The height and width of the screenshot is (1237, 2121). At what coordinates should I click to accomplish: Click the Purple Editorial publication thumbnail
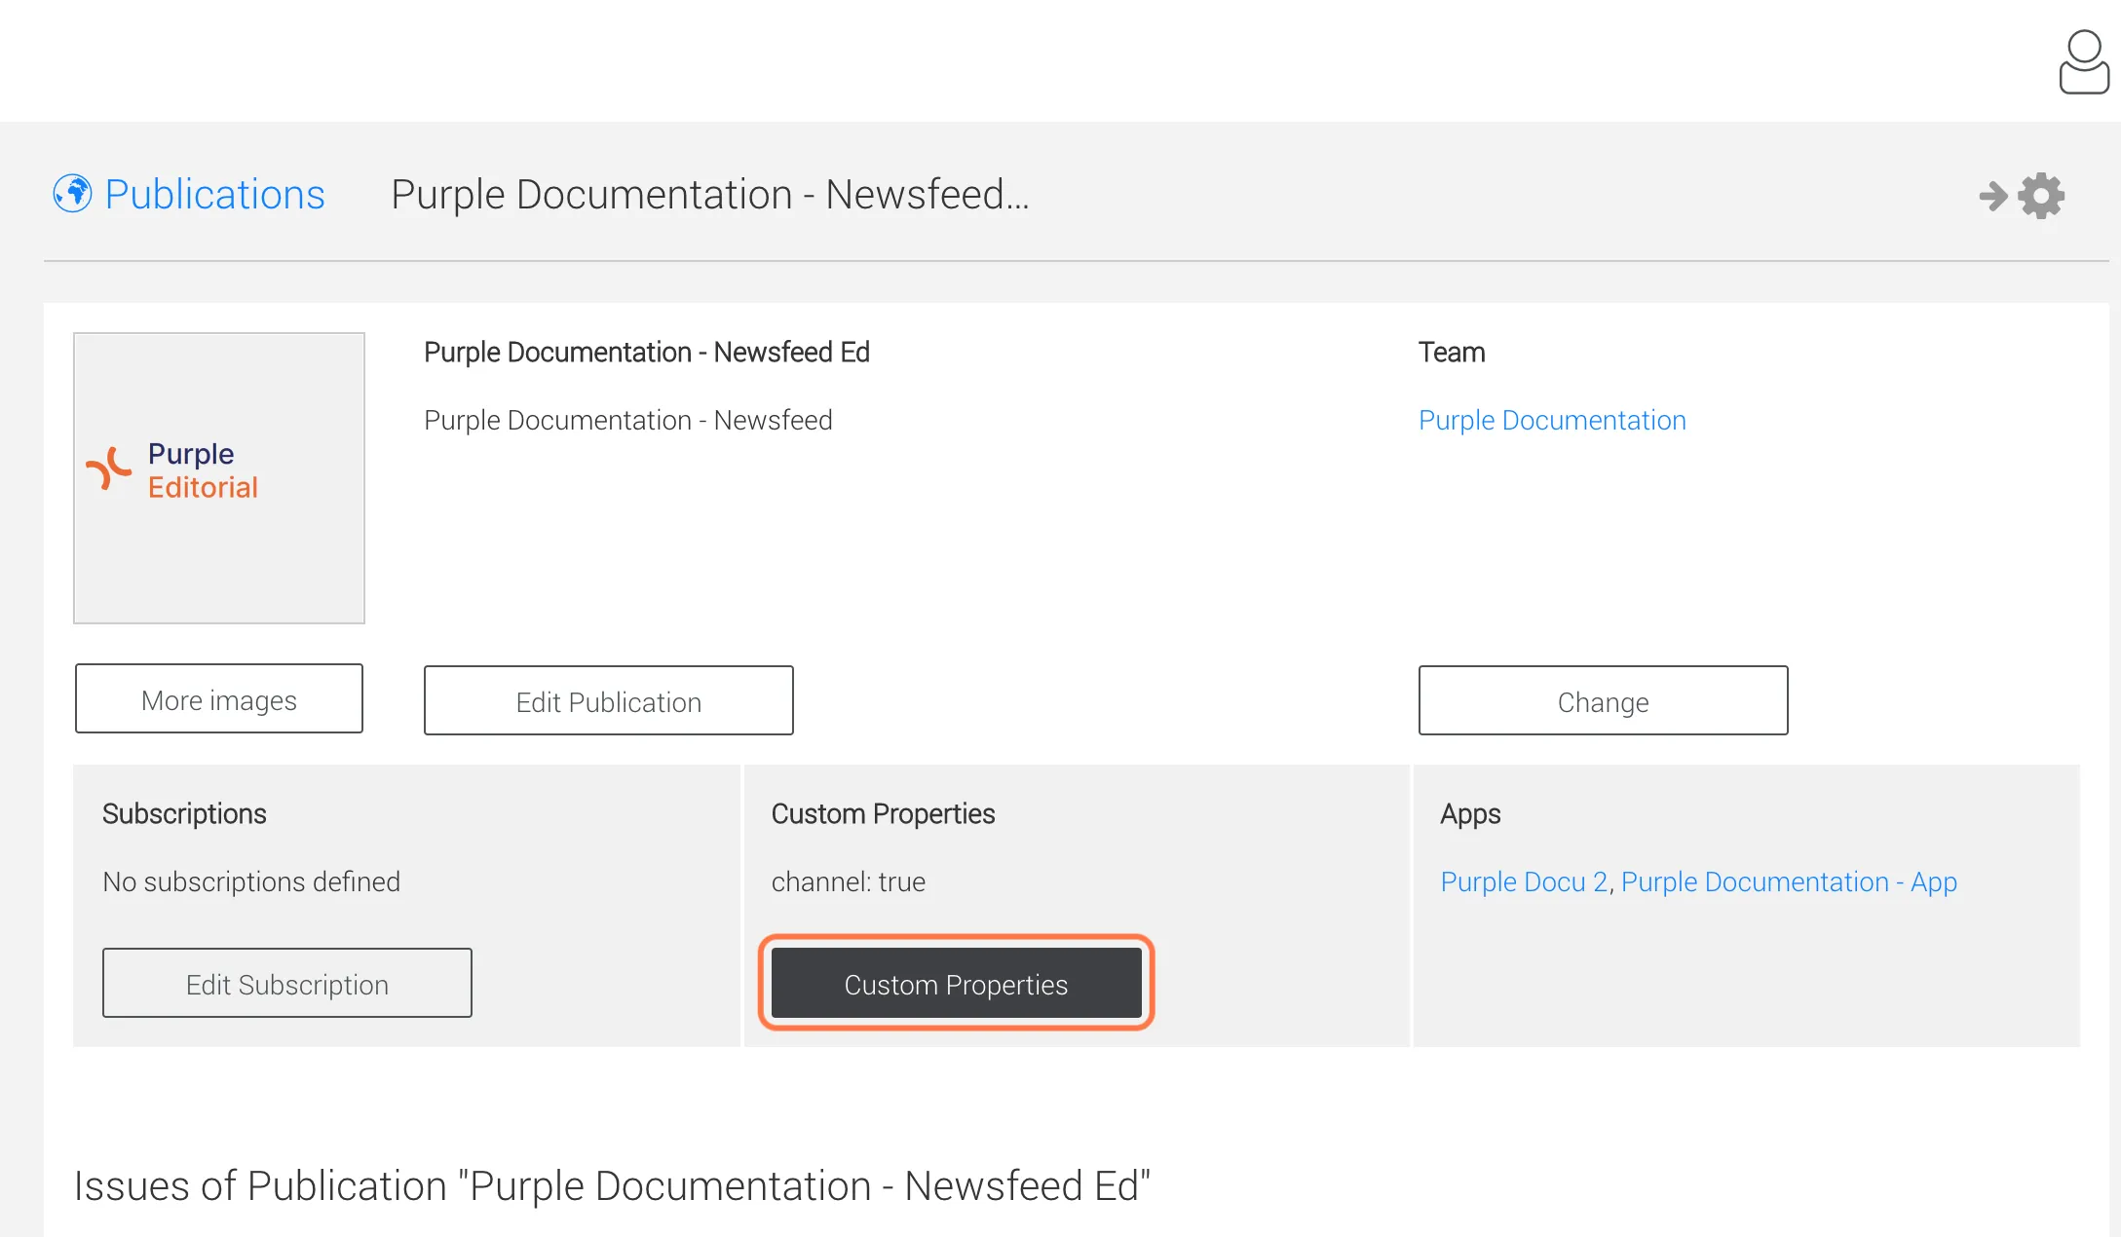(x=219, y=478)
